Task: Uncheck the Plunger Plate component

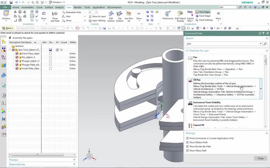Action: (x=17, y=65)
